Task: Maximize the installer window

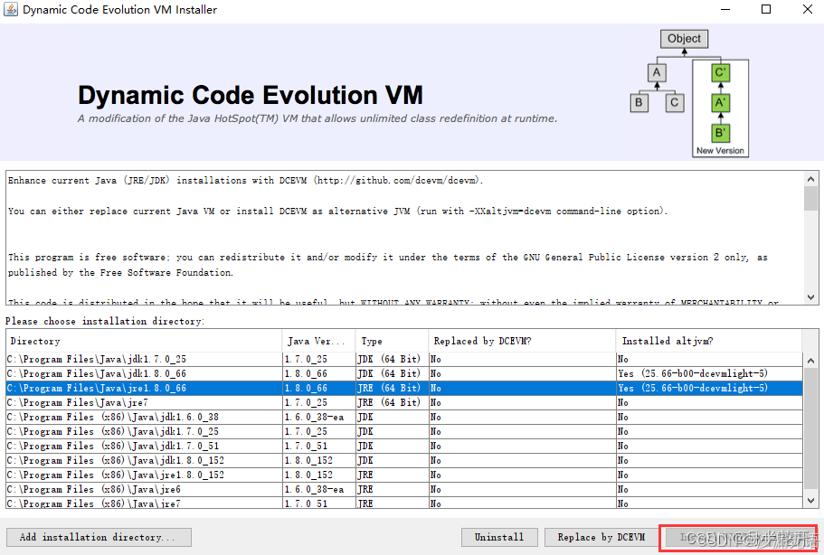Action: 766,9
